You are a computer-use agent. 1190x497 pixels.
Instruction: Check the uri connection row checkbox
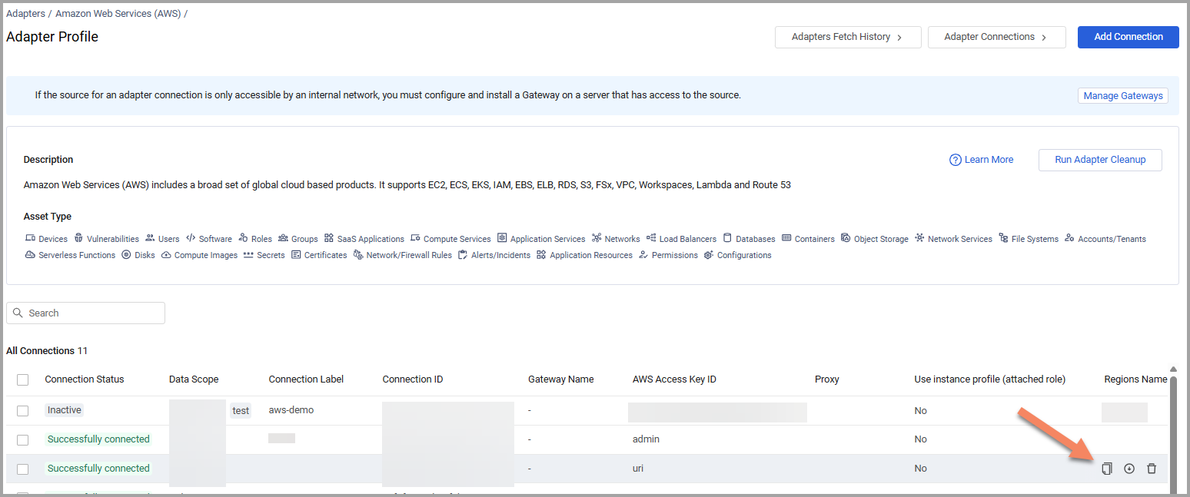click(x=23, y=469)
